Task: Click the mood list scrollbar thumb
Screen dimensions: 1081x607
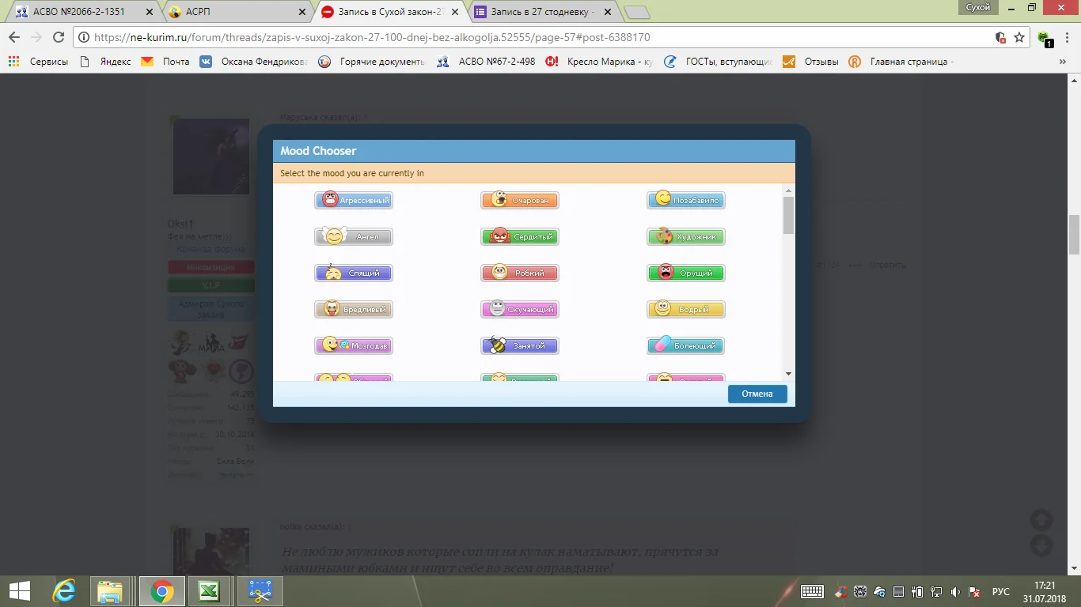Action: pos(788,215)
